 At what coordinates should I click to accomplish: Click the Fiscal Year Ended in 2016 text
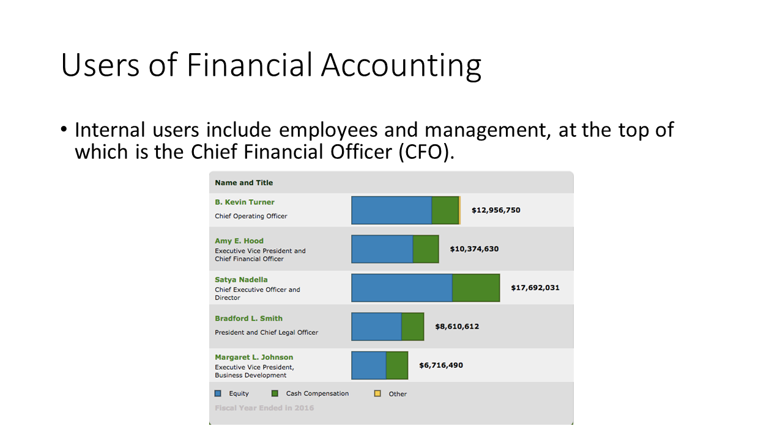click(264, 408)
